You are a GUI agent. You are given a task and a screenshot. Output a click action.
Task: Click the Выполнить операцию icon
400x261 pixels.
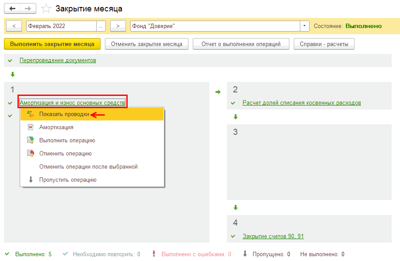pyautogui.click(x=30, y=141)
